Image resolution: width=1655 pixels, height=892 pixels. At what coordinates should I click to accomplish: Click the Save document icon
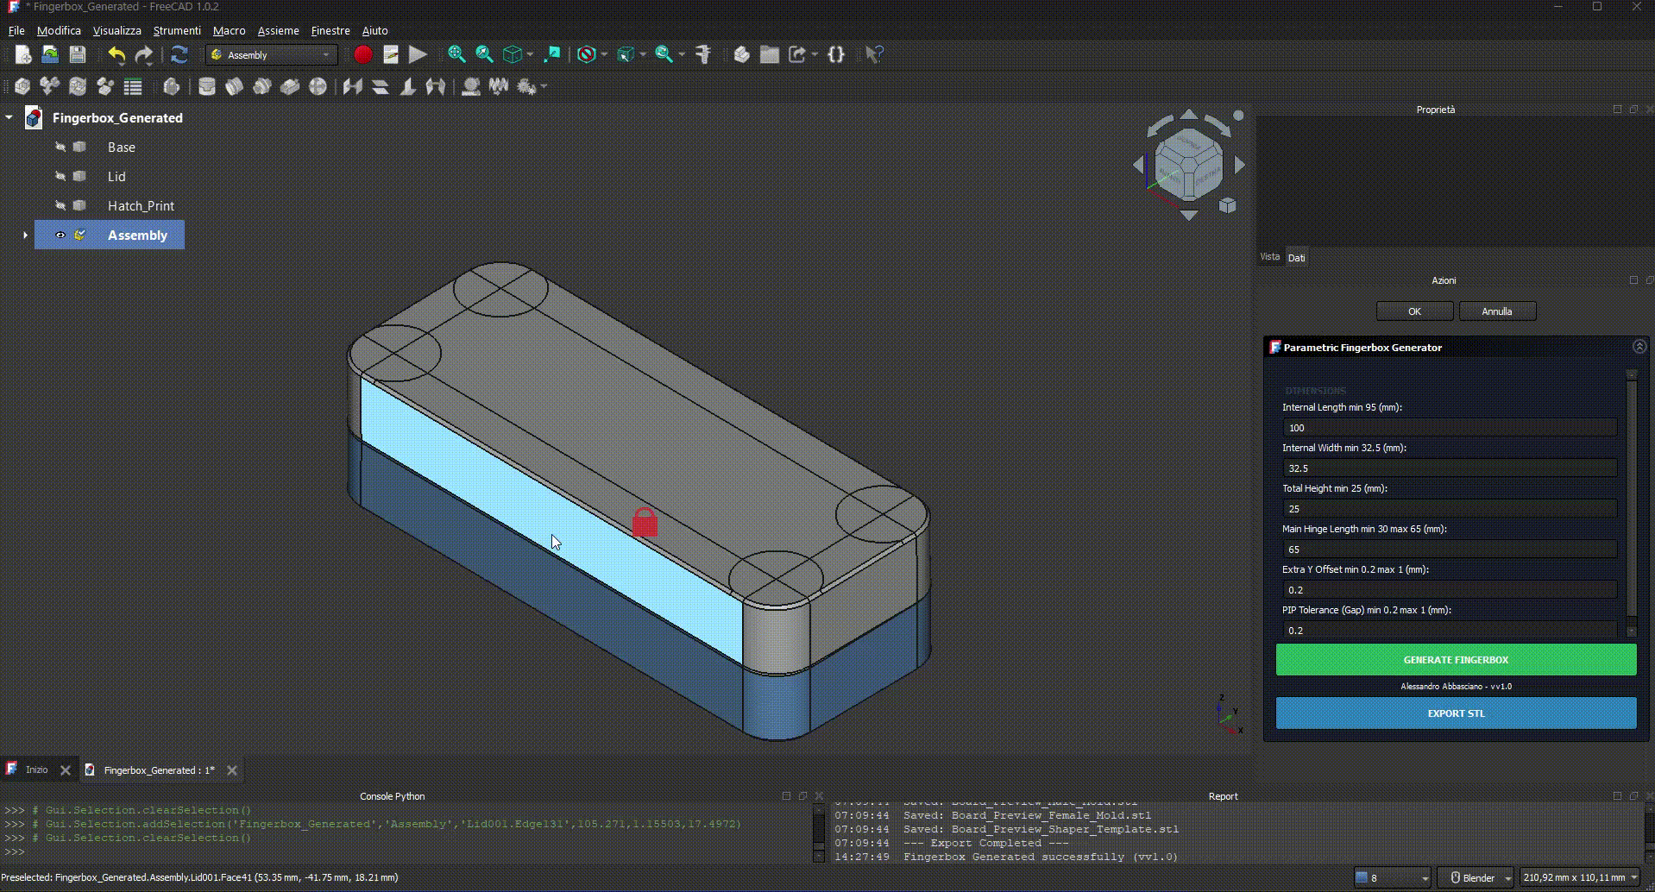78,55
